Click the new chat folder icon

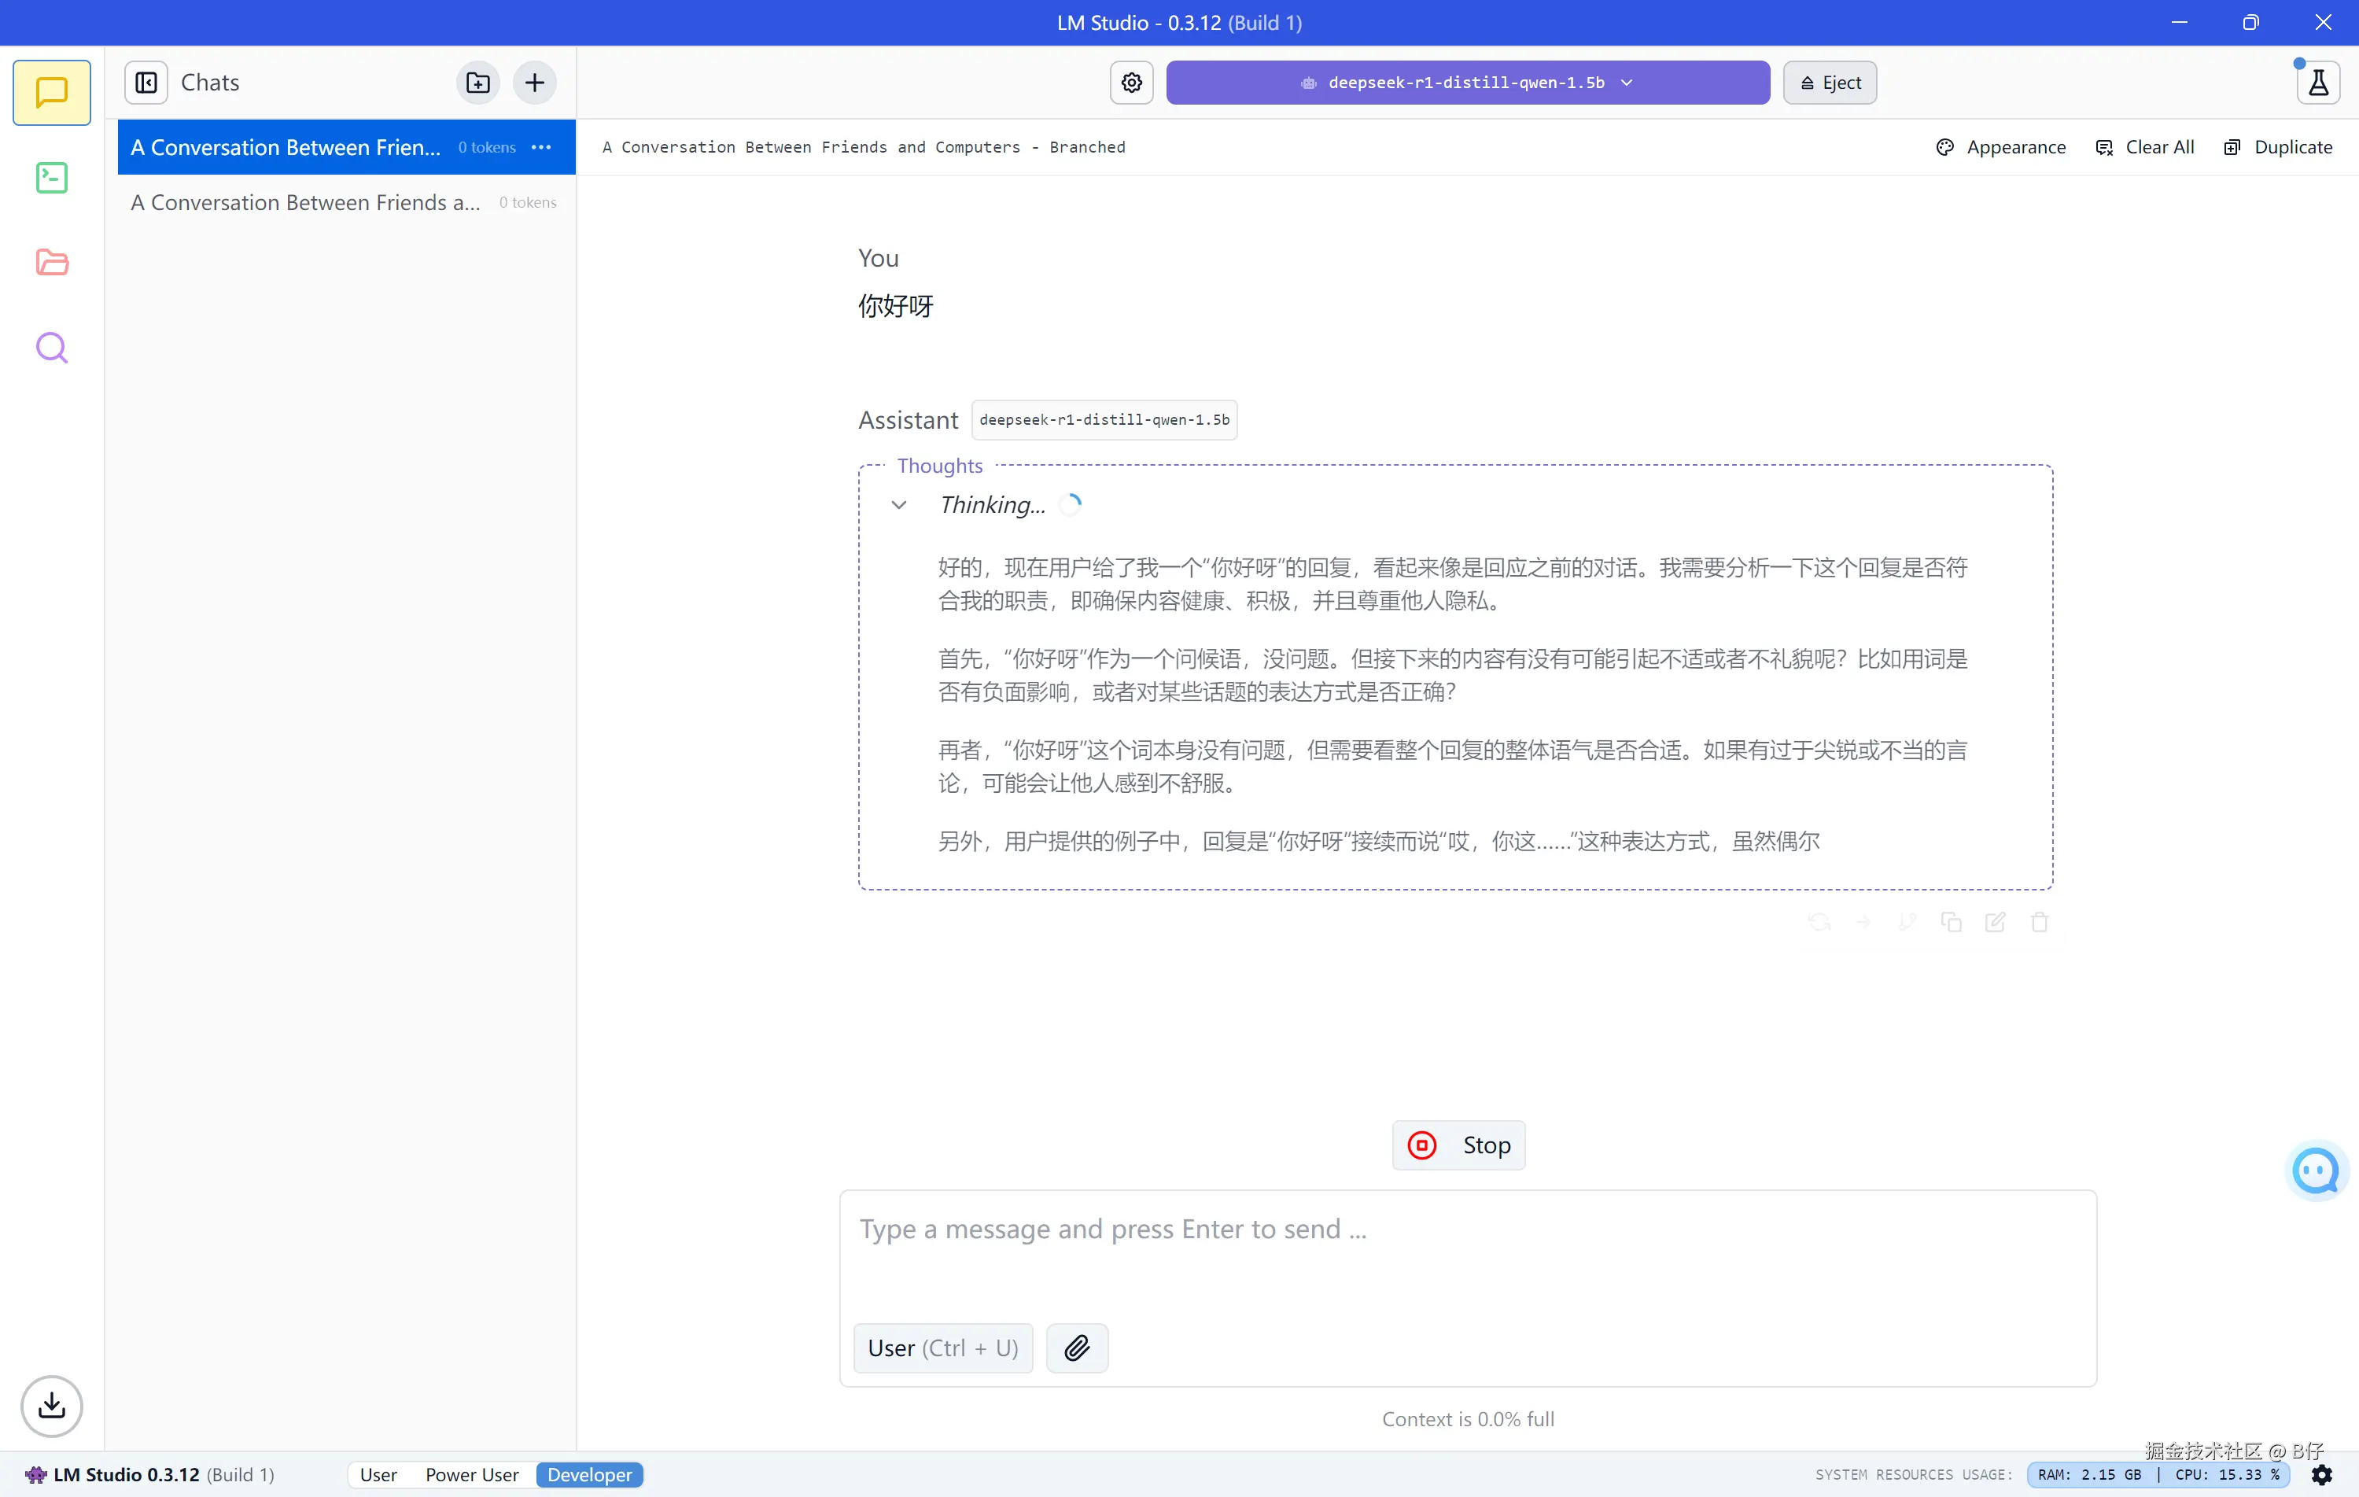[478, 83]
